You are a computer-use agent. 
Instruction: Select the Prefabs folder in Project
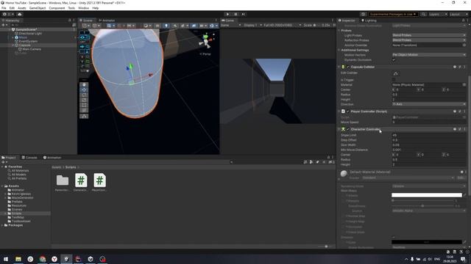(x=17, y=202)
